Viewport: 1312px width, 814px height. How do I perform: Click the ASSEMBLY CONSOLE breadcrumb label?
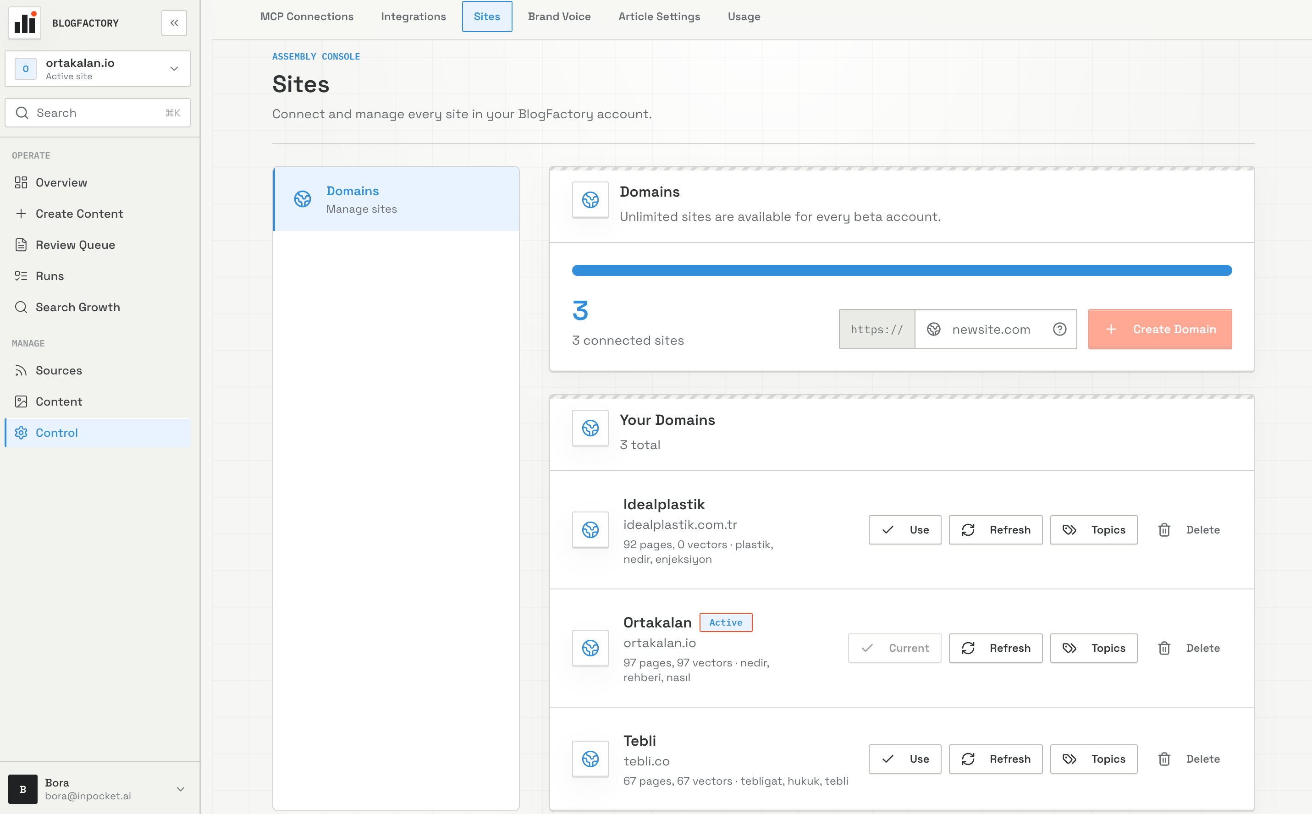(x=315, y=56)
